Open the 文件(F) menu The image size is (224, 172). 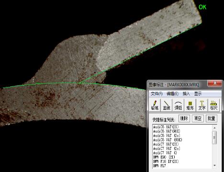tap(157, 94)
